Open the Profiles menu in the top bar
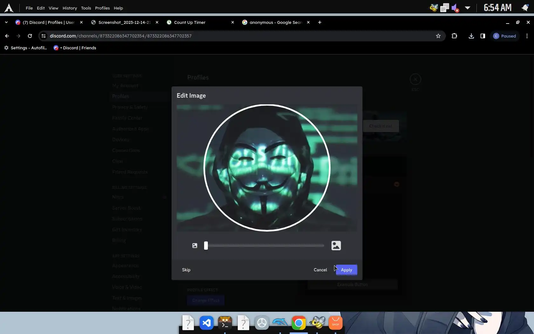534x334 pixels. click(x=102, y=8)
